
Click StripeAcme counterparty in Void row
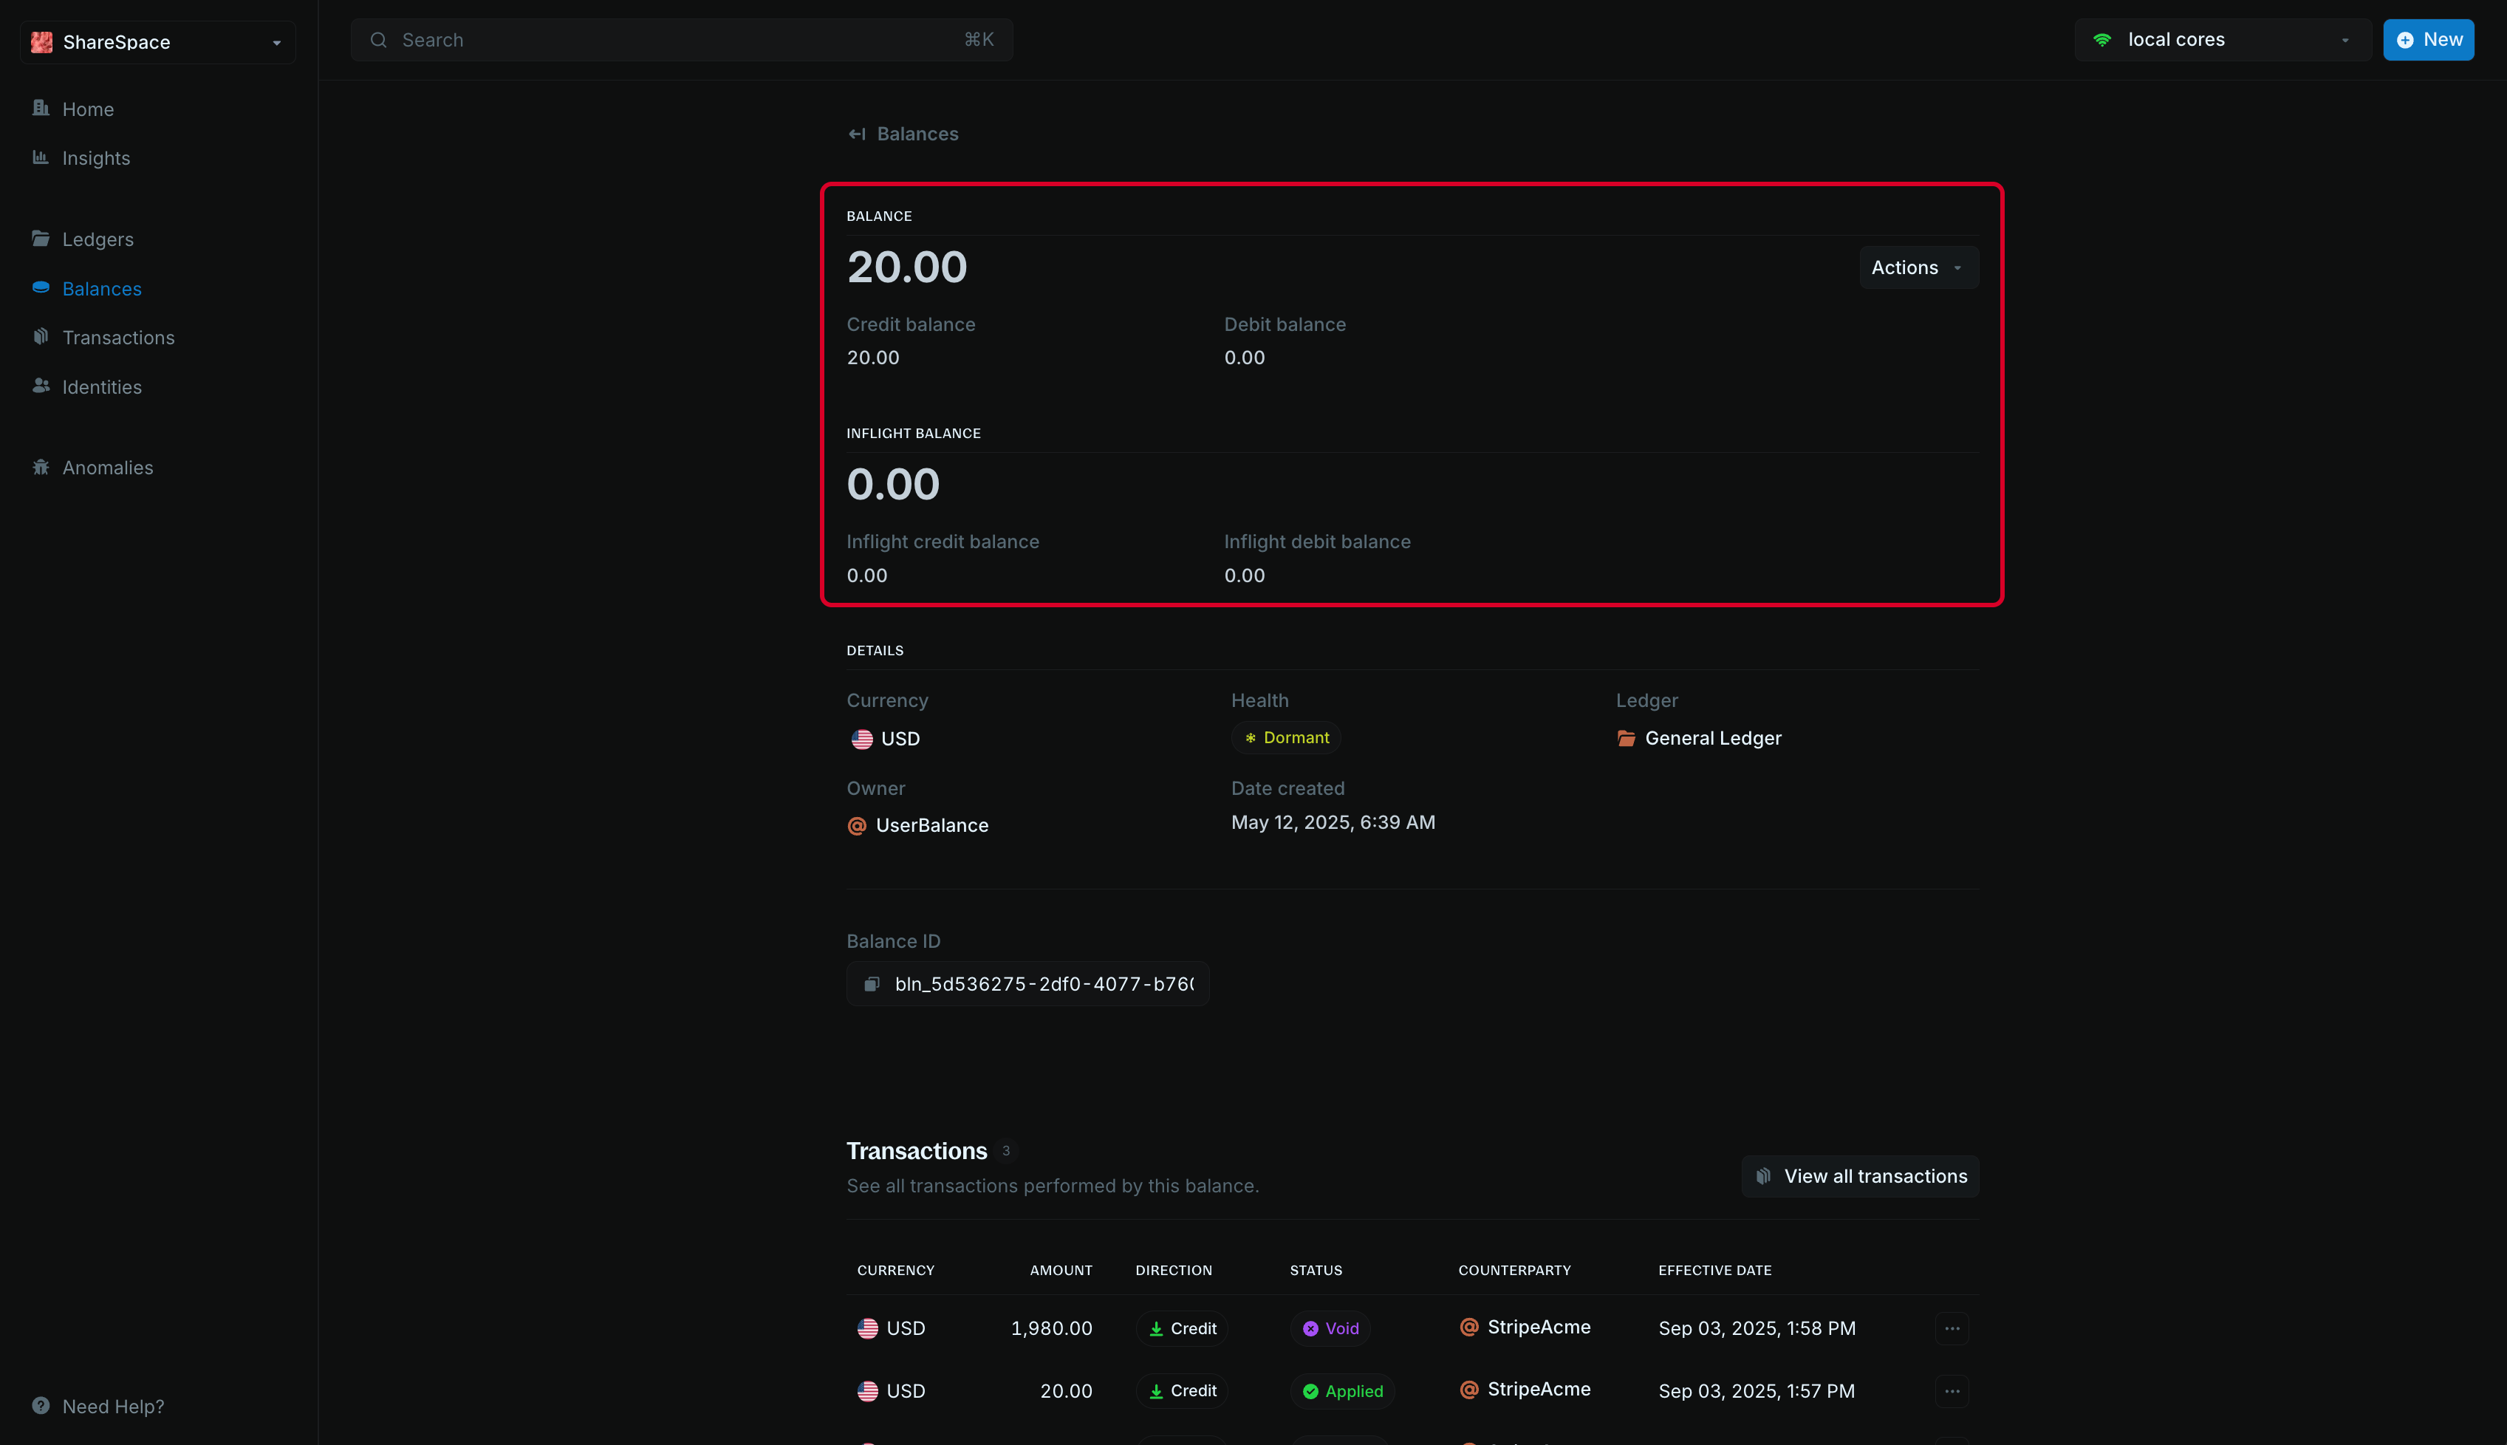(x=1538, y=1327)
